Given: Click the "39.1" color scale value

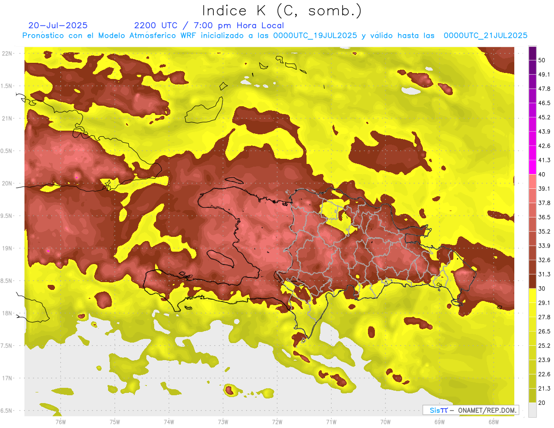Looking at the screenshot, I should 545,189.
